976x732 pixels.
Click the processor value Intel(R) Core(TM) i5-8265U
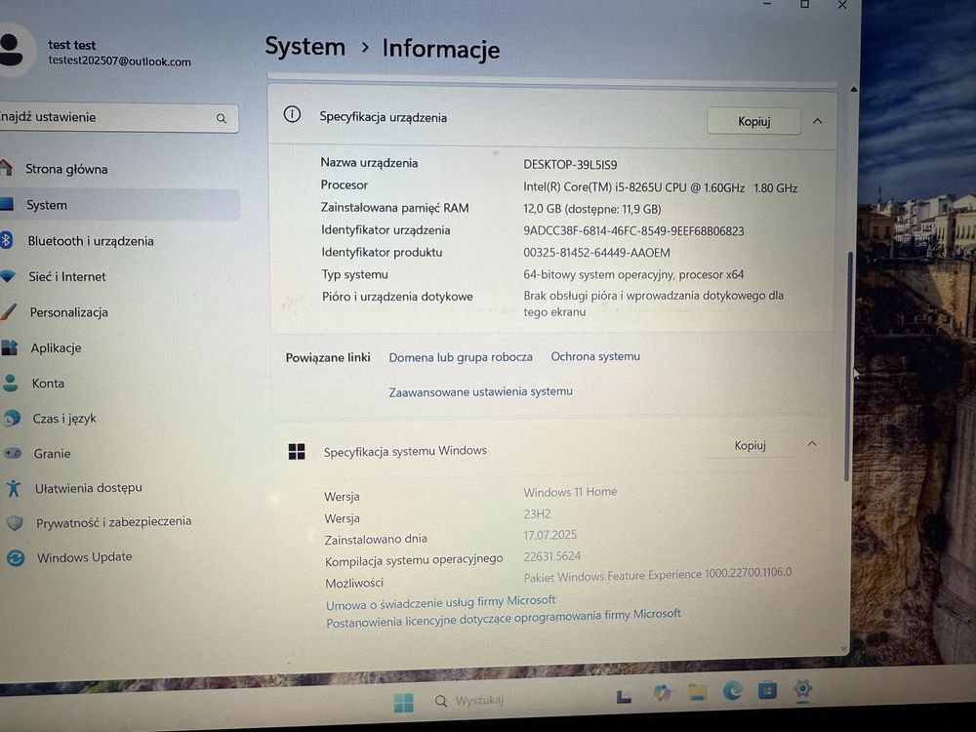pyautogui.click(x=660, y=188)
